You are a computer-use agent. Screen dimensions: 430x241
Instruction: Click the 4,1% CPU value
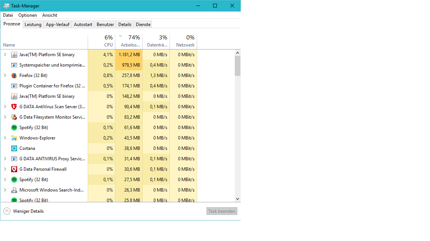point(108,55)
